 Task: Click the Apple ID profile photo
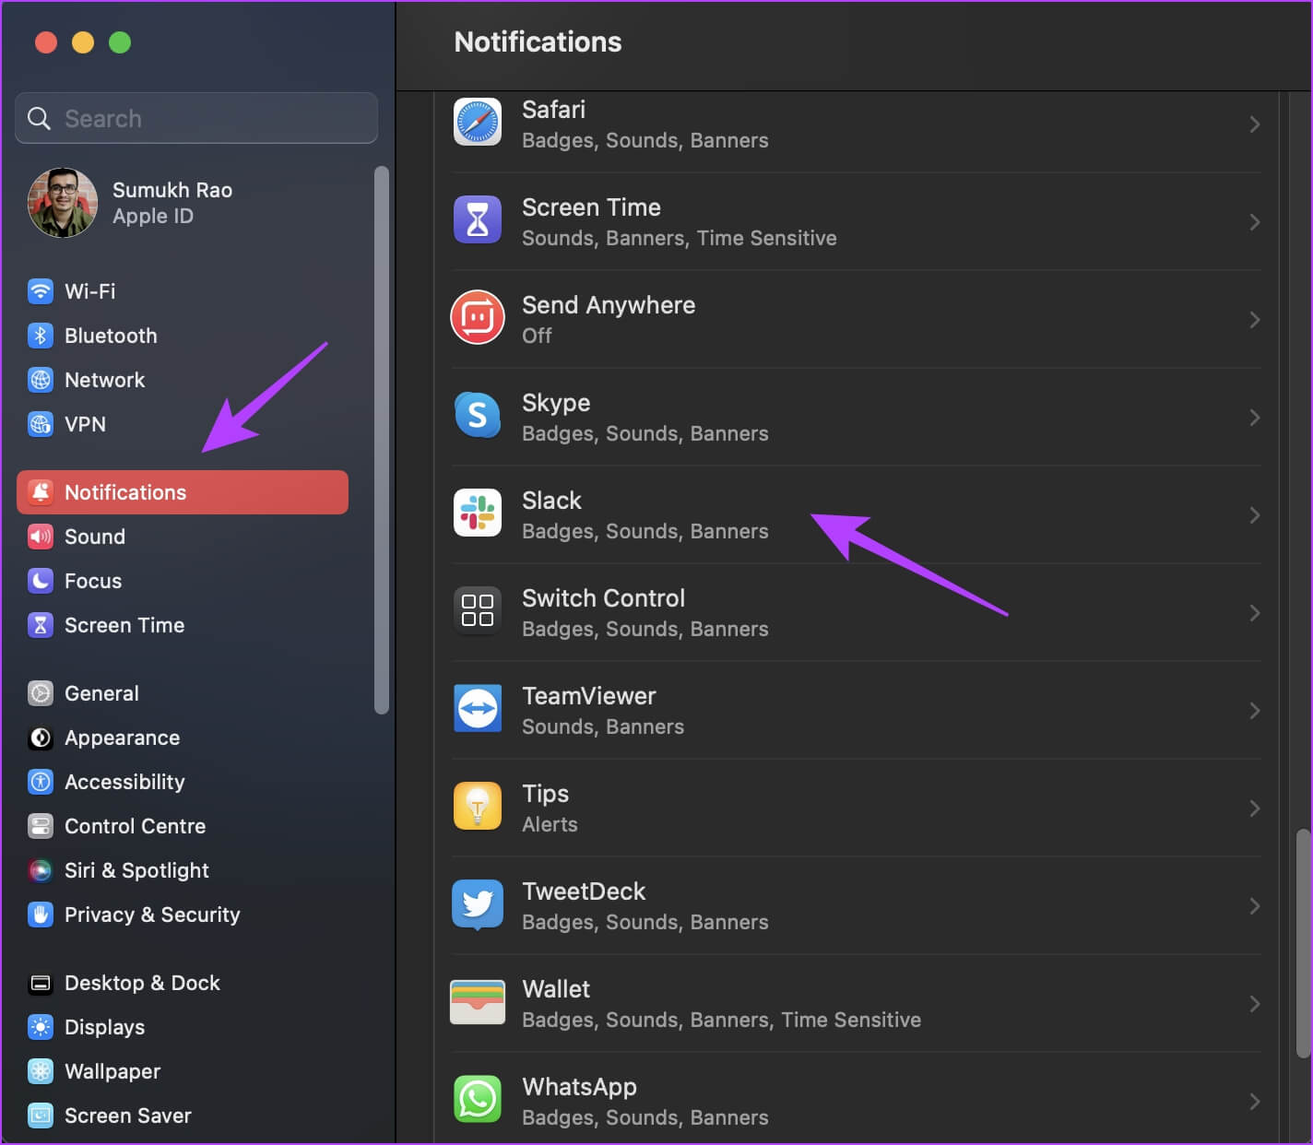(x=63, y=203)
